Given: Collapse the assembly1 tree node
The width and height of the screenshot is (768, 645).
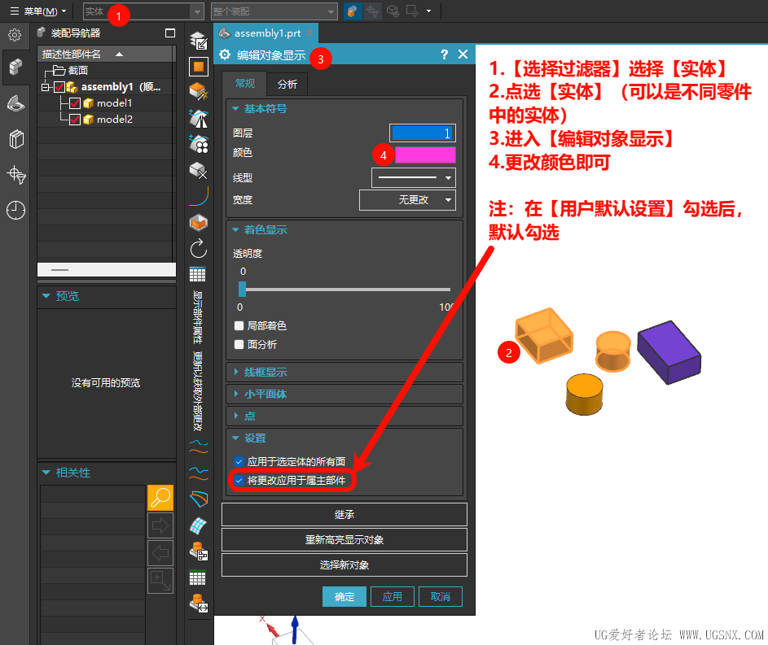Looking at the screenshot, I should [46, 87].
